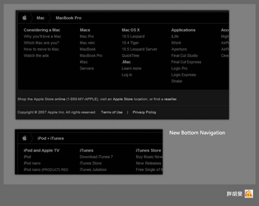Click the New Bottom Navigation caption
259x206 pixels.
[x=197, y=133]
